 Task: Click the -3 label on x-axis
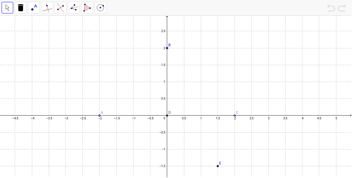pyautogui.click(x=66, y=118)
